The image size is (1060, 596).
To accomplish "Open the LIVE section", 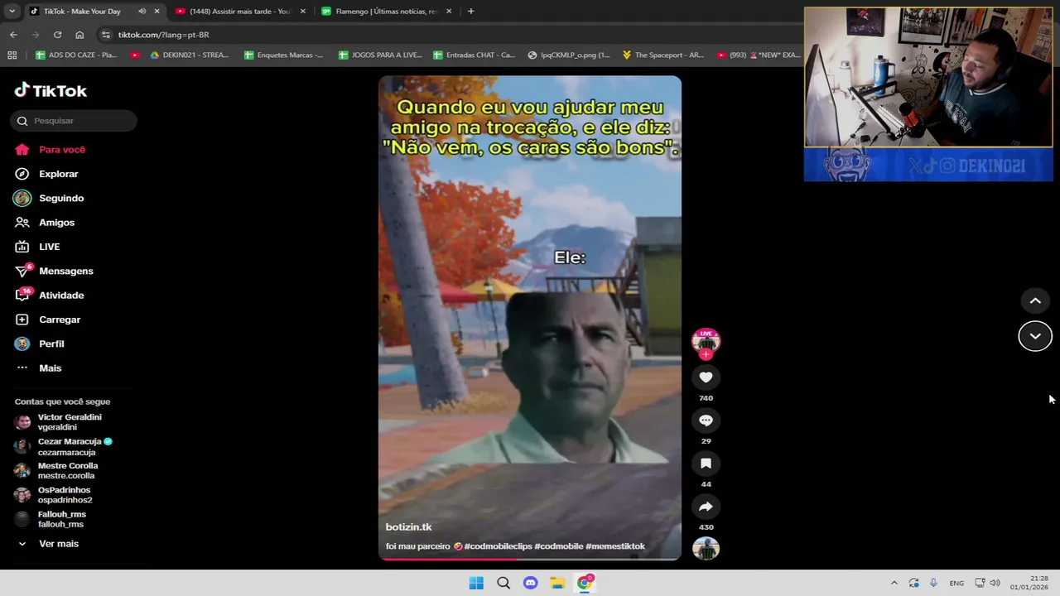I will pyautogui.click(x=37, y=247).
